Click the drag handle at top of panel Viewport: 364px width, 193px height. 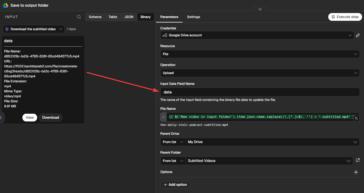pos(260,9)
